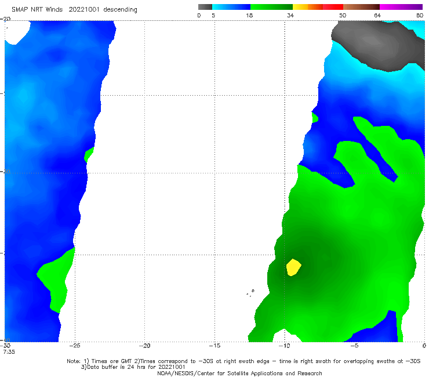The height and width of the screenshot is (377, 429).
Task: Click the magenta 64–80 segment of the color bar
Action: (401, 7)
